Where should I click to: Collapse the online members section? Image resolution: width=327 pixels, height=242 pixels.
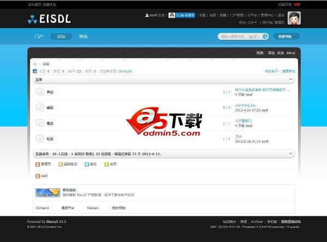click(x=291, y=154)
